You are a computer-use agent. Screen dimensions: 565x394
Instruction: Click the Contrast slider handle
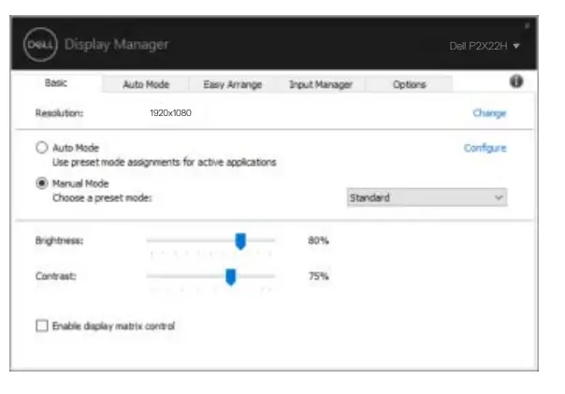tap(230, 276)
